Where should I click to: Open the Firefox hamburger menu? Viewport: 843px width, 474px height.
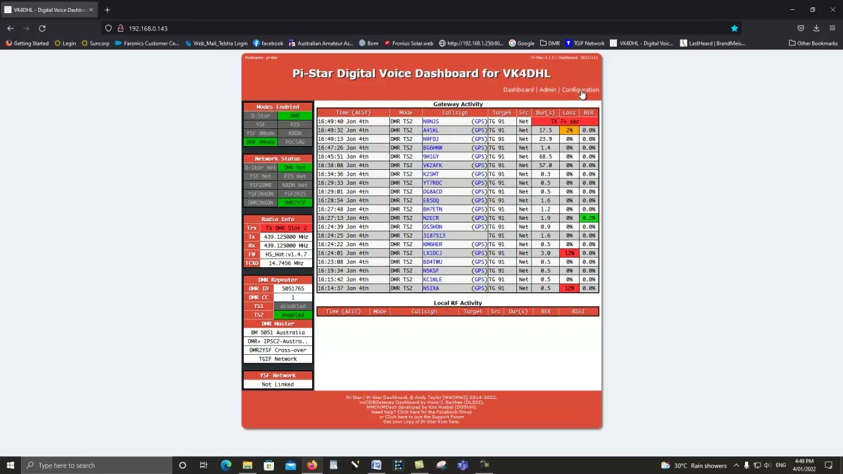pyautogui.click(x=832, y=28)
